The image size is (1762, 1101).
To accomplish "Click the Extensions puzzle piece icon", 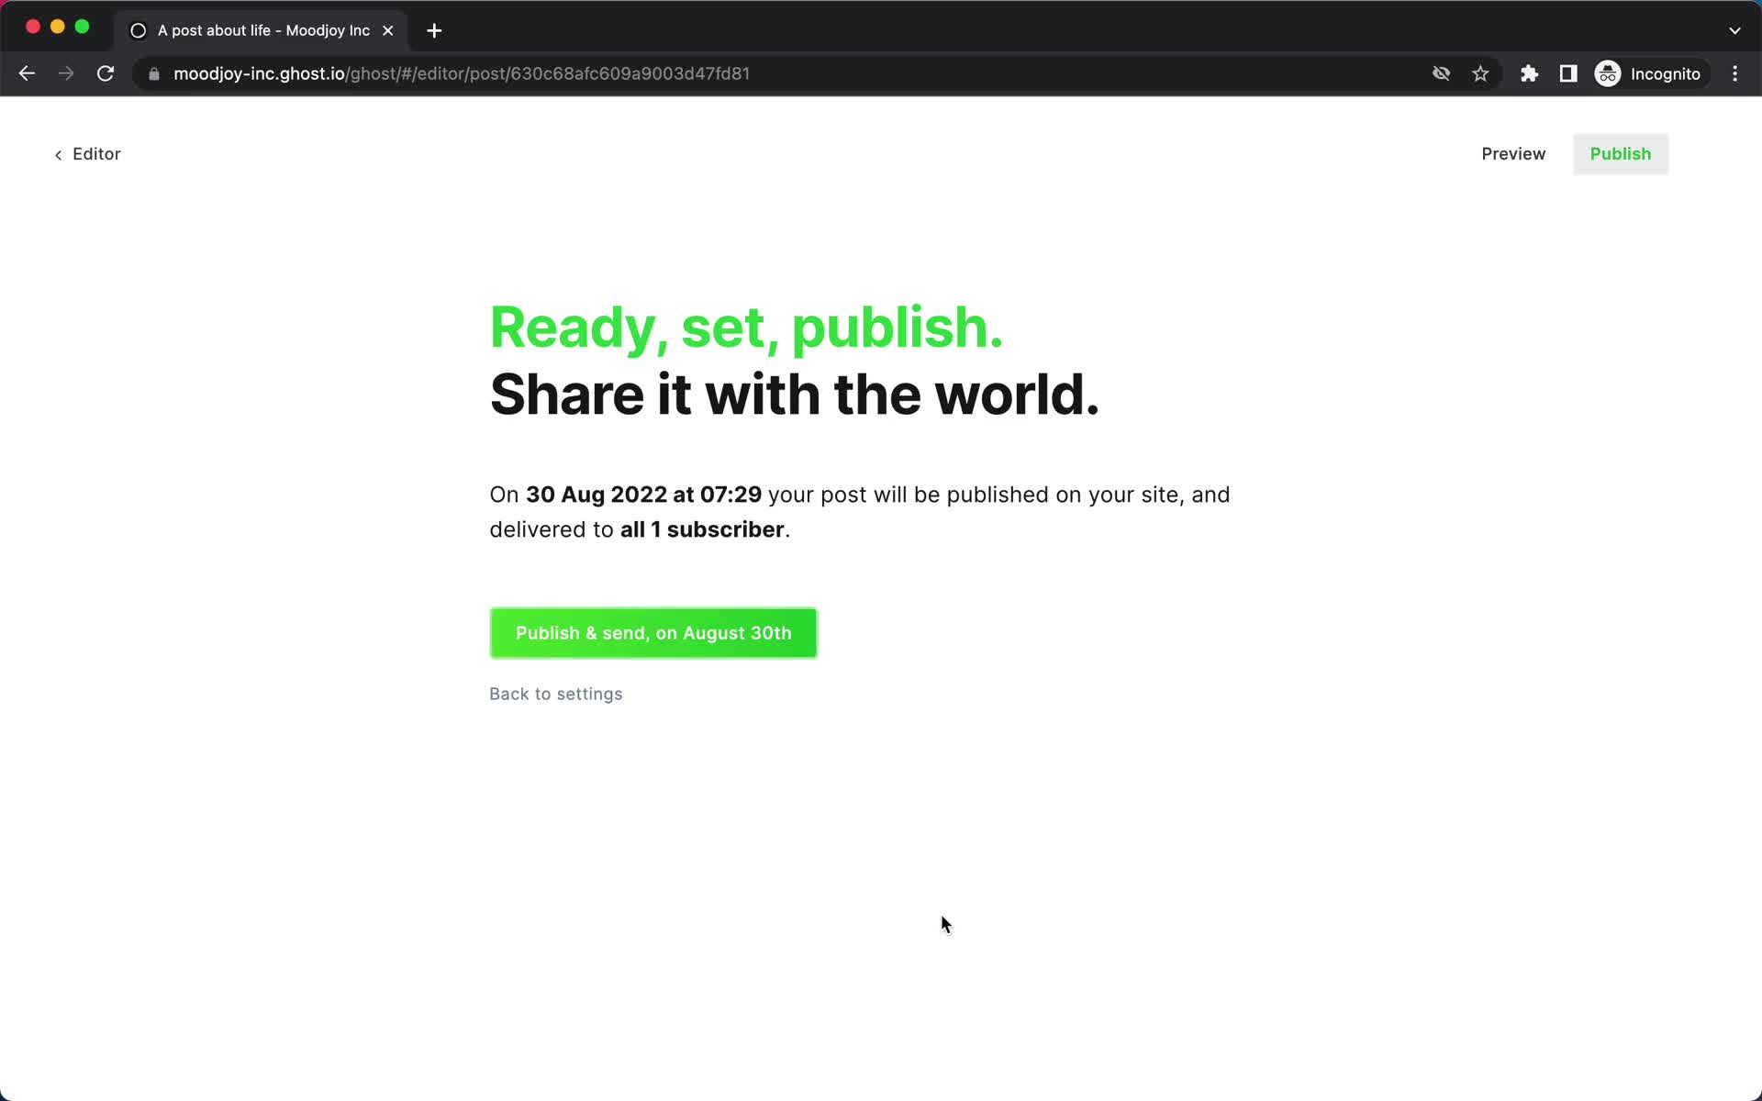I will 1530,73.
